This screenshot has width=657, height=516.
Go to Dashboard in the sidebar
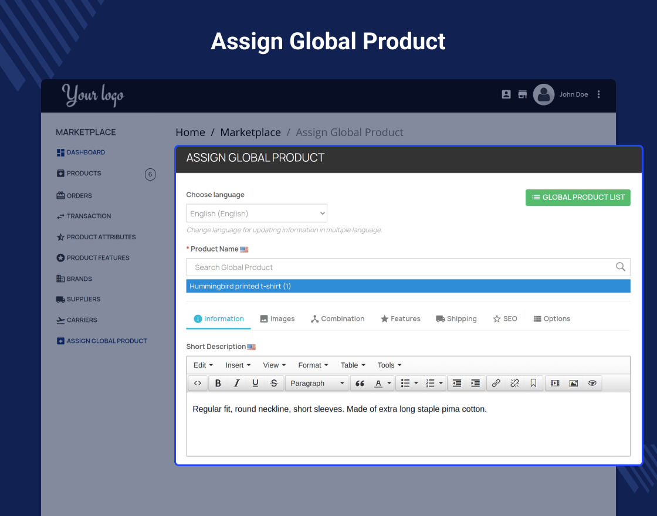coord(81,152)
